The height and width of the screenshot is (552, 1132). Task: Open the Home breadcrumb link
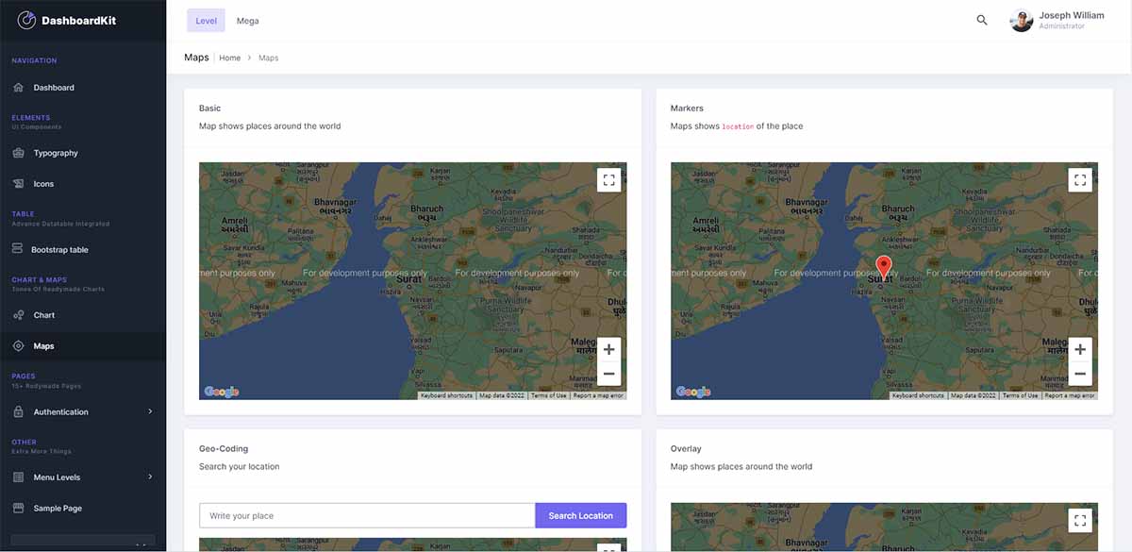click(x=229, y=58)
